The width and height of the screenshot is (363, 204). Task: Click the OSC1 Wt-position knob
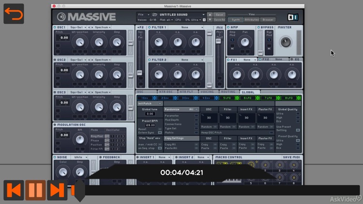point(80,42)
